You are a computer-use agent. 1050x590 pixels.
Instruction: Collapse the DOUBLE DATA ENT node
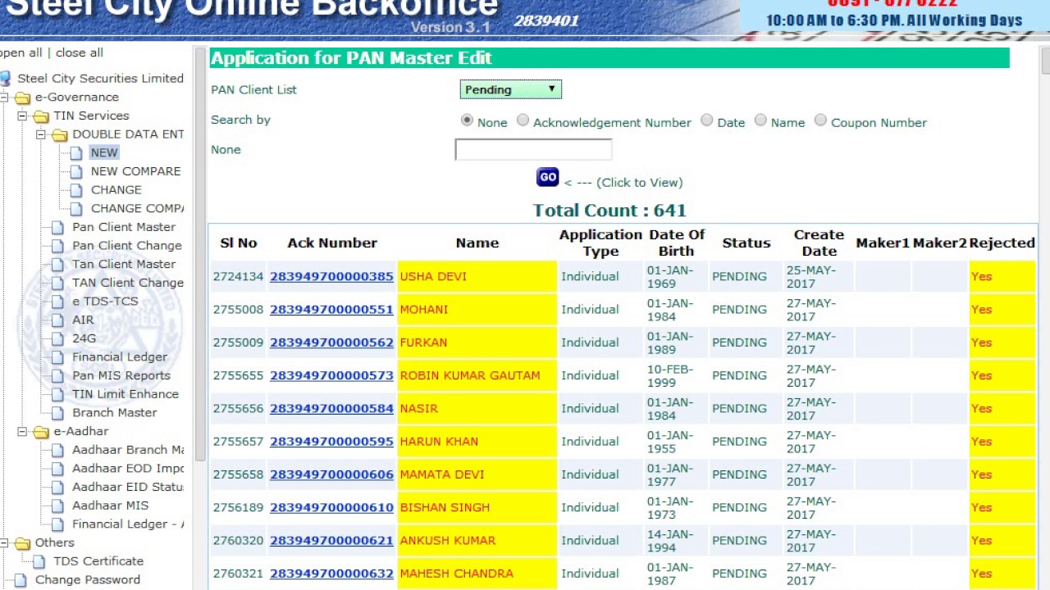pos(41,134)
